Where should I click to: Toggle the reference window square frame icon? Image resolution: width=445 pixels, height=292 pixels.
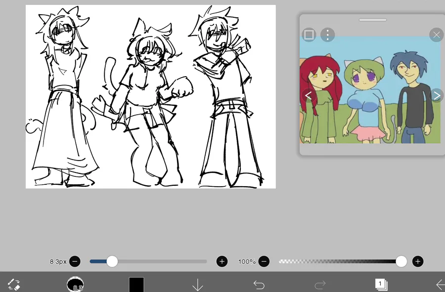[309, 35]
